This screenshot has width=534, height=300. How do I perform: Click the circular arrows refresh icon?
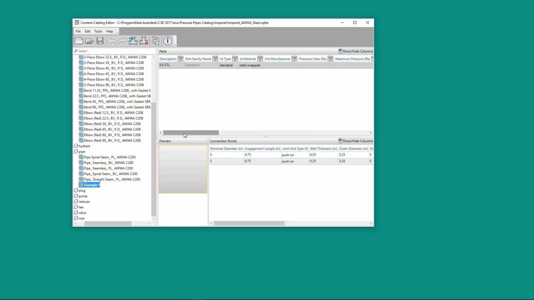click(x=156, y=40)
